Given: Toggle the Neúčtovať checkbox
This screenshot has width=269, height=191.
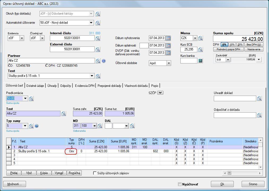Looking at the screenshot, I should [x=180, y=184].
